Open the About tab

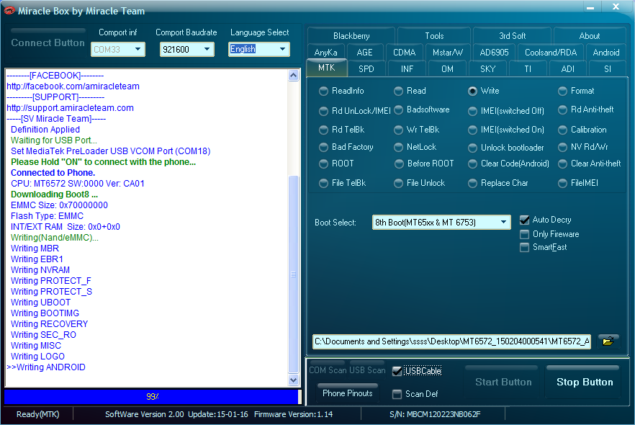tap(589, 35)
